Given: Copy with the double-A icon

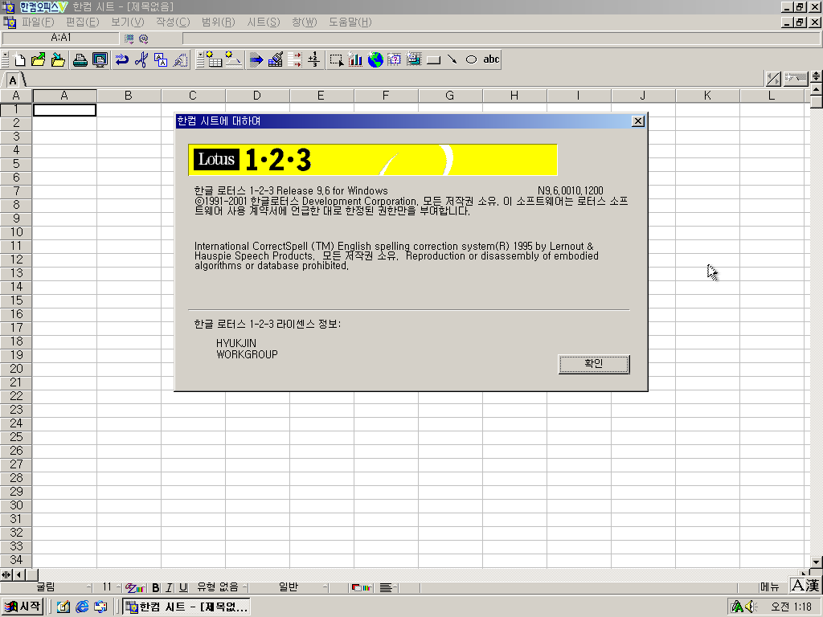Looking at the screenshot, I should tap(161, 59).
